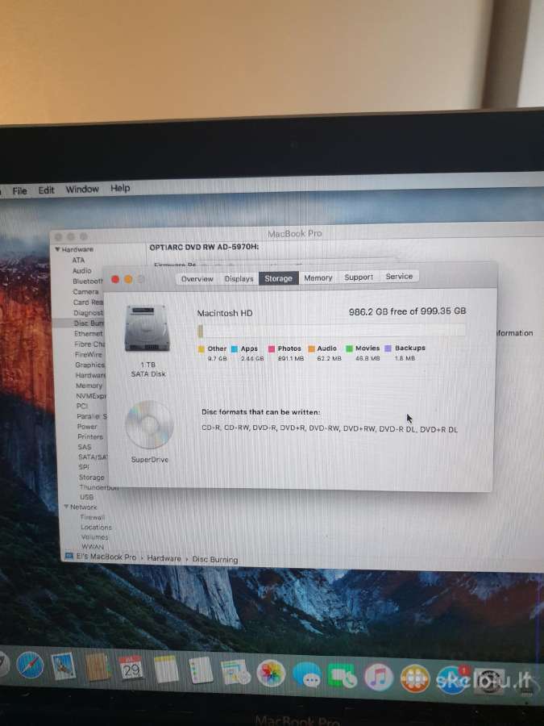Select PCI in the sidebar

(82, 406)
